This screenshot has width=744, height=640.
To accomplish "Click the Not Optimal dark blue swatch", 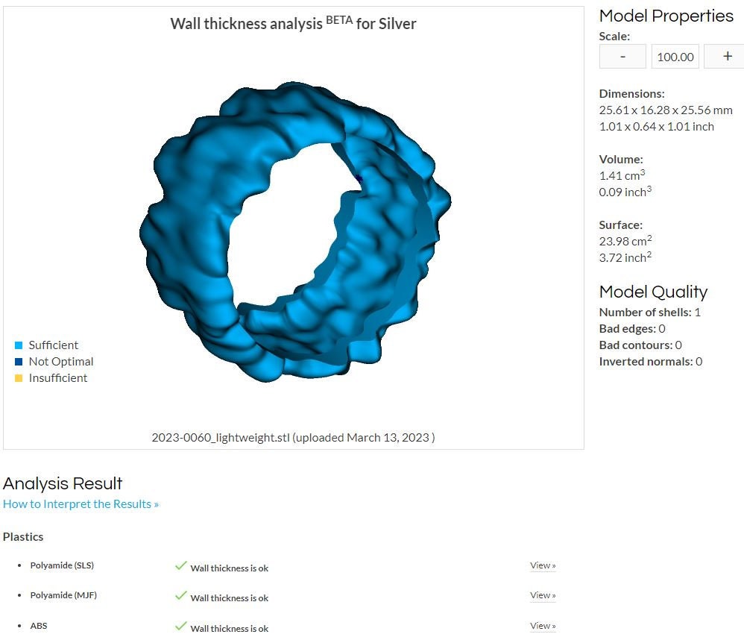I will point(19,362).
